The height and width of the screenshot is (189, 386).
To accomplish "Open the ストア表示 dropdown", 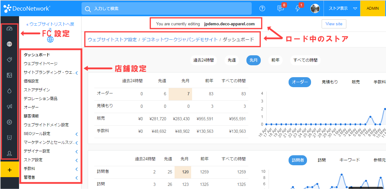I will pos(343,8).
